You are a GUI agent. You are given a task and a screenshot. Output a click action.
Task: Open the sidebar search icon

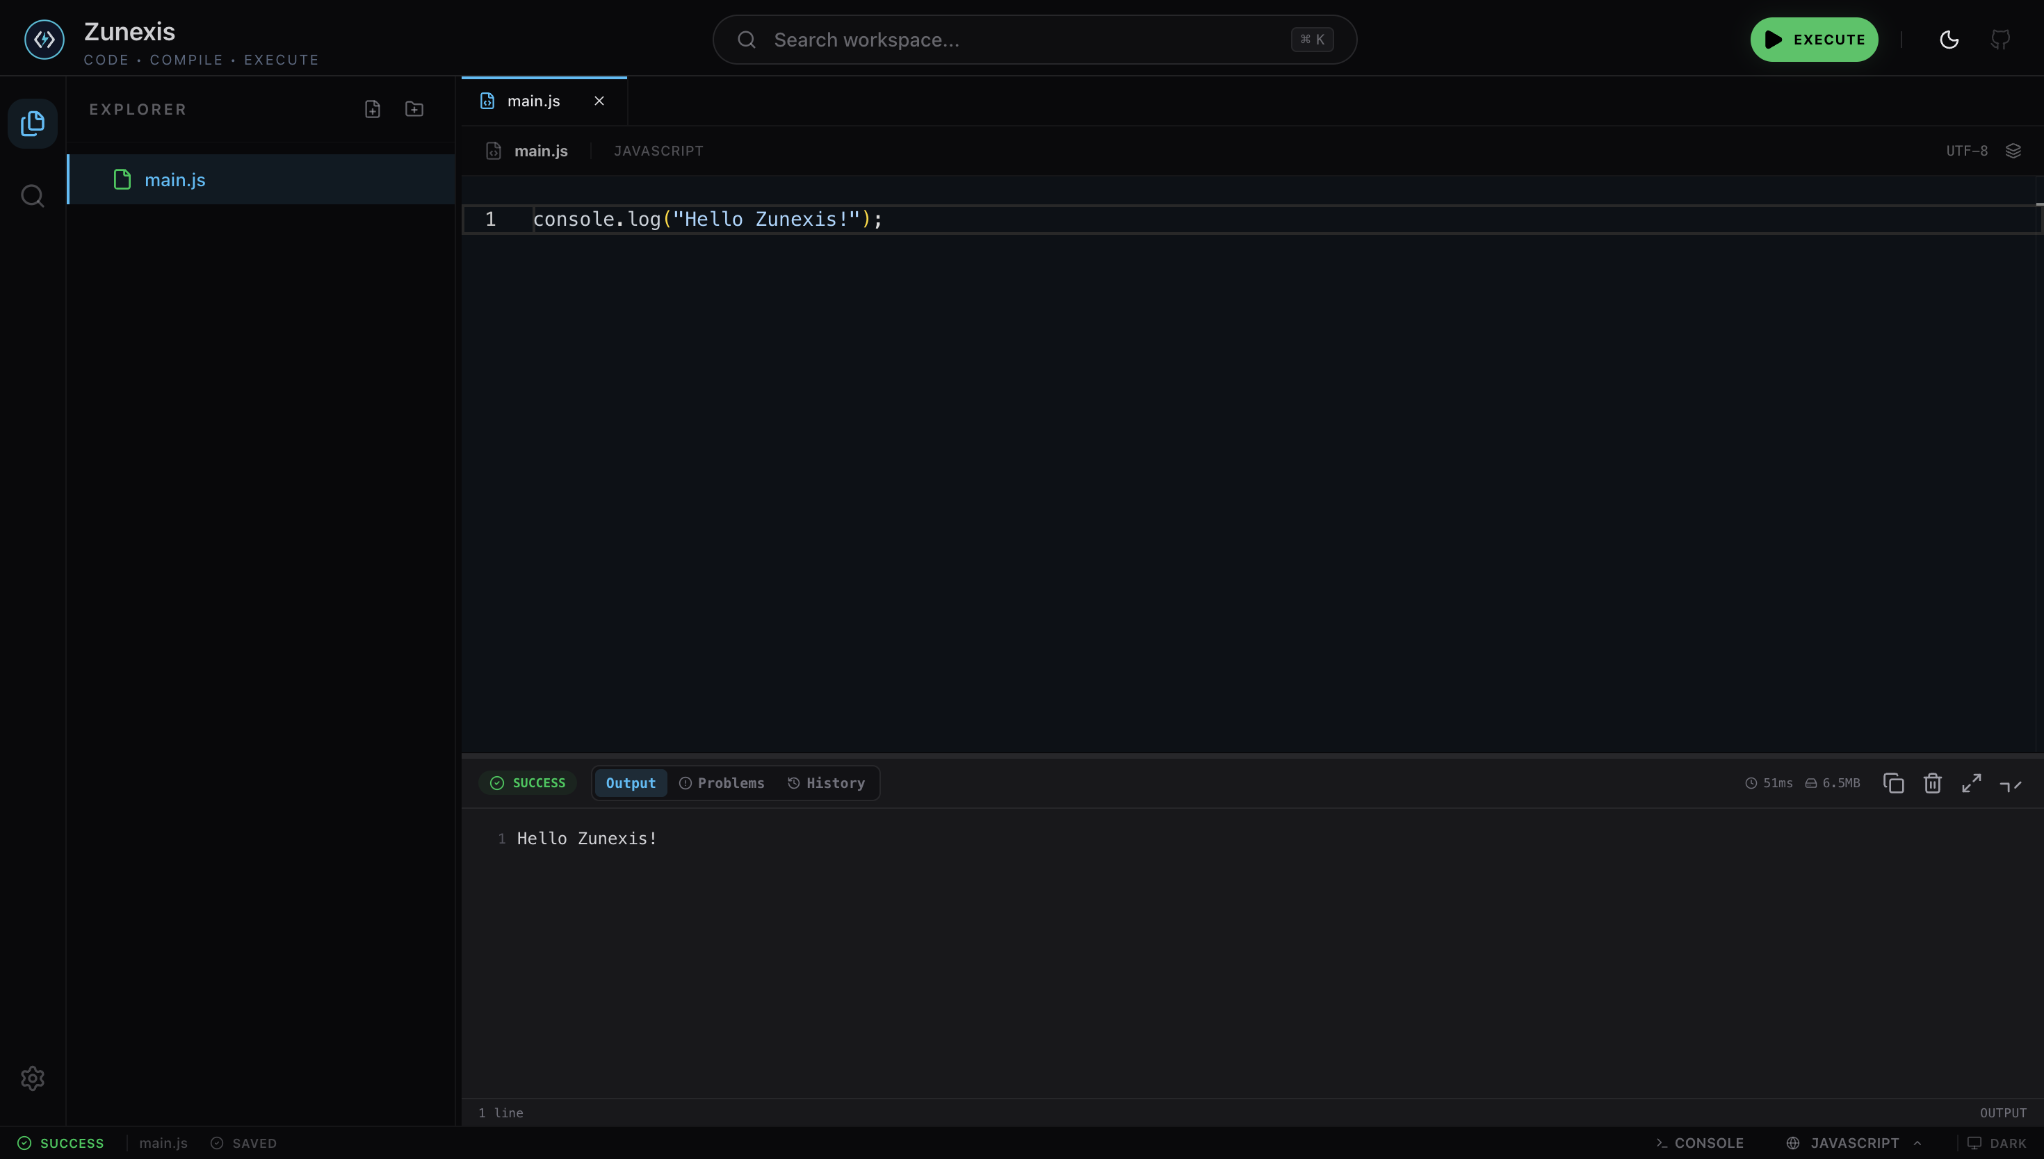(33, 196)
